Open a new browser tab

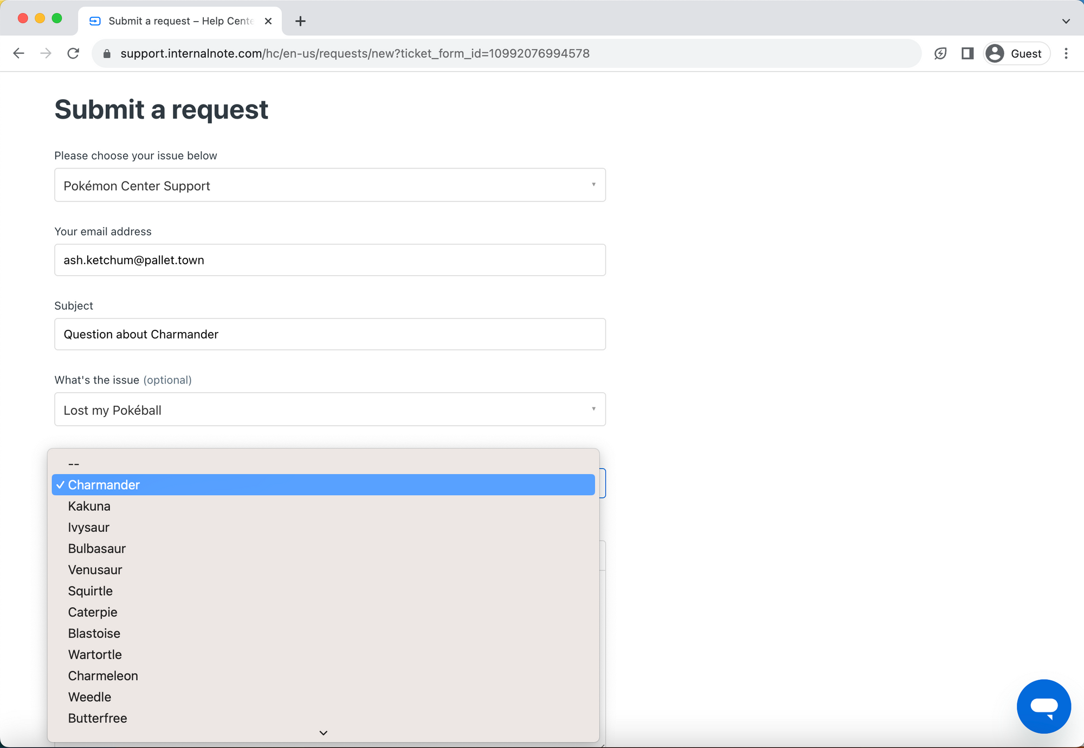pos(300,21)
